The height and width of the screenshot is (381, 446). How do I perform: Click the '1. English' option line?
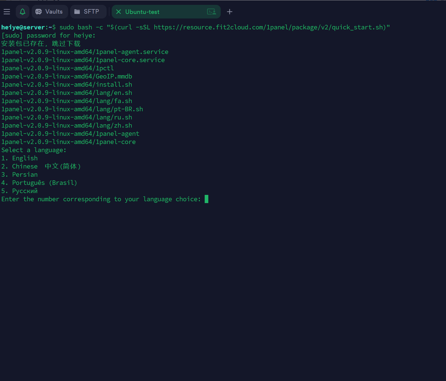click(x=20, y=158)
